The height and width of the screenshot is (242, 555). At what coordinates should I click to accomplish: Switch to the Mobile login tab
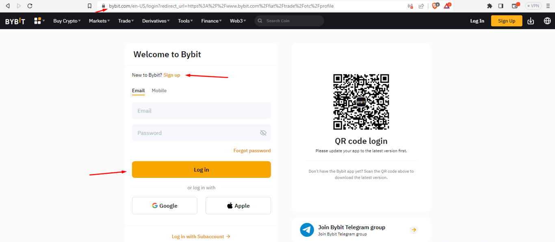pos(159,91)
